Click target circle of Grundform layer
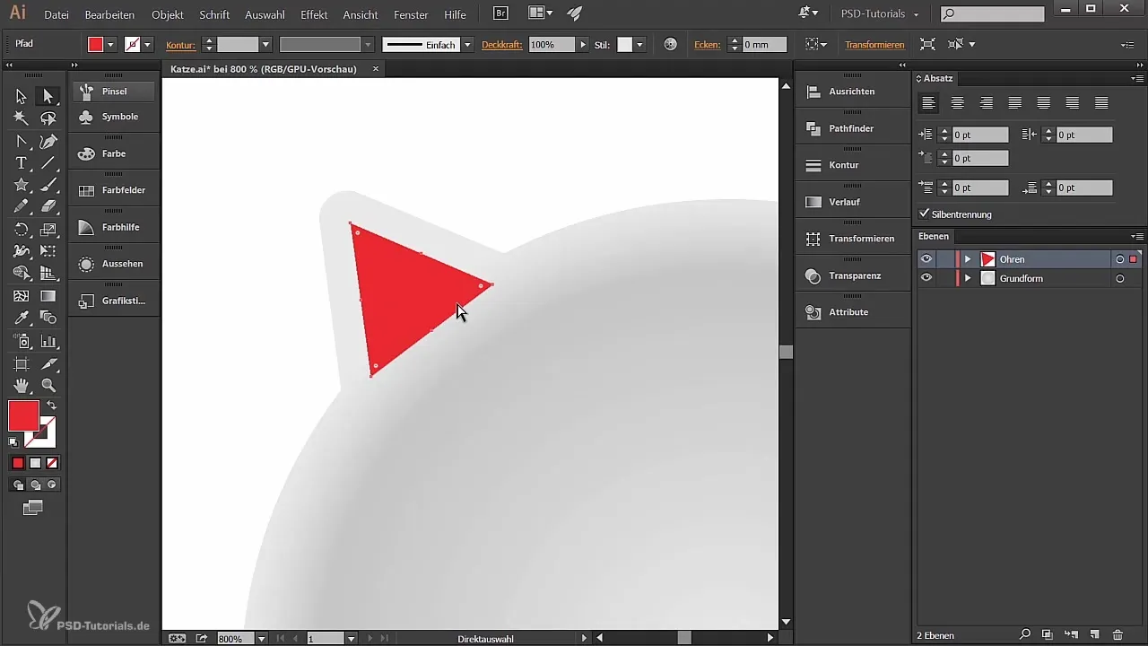This screenshot has width=1148, height=646. 1119,279
